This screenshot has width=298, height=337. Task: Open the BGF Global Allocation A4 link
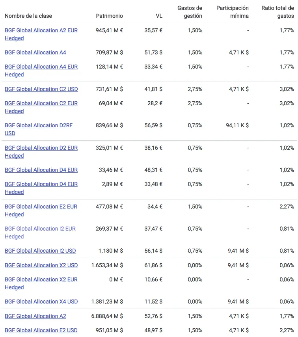35,52
